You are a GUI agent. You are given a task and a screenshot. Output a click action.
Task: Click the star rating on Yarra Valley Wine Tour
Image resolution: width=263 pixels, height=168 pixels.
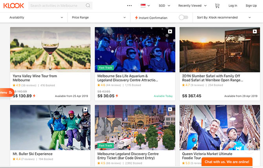tap(16, 85)
